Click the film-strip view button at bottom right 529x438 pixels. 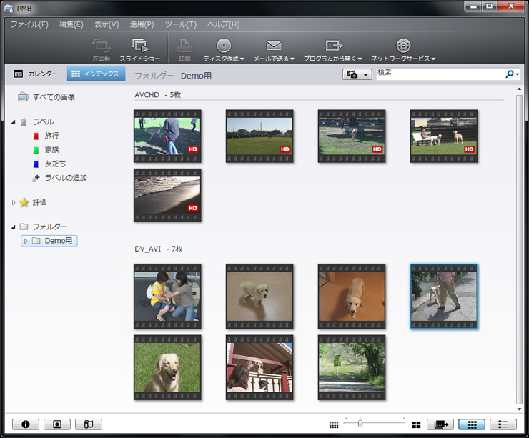coord(440,424)
